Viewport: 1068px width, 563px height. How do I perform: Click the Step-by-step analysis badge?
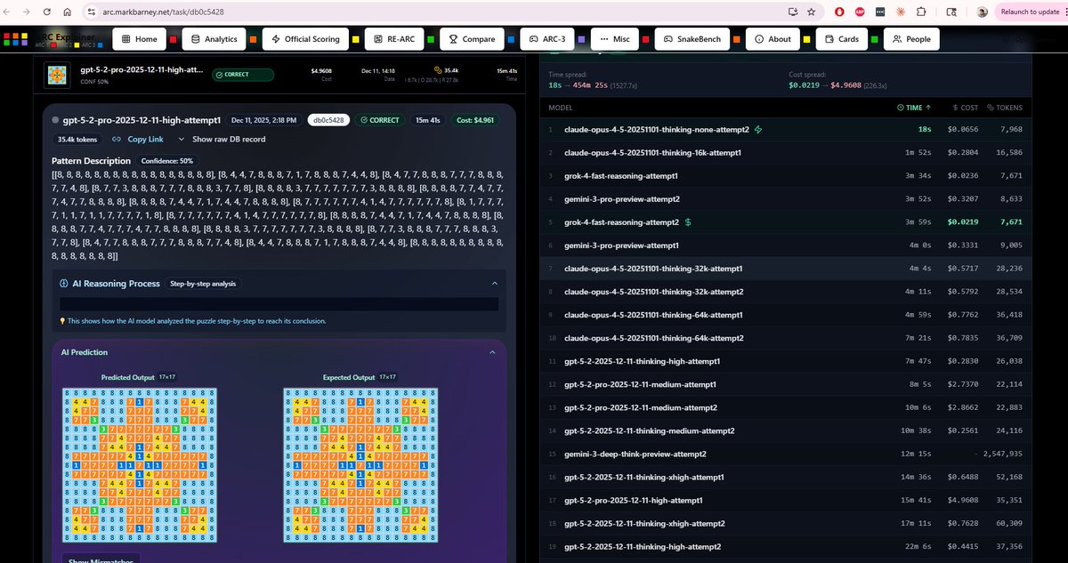click(204, 284)
